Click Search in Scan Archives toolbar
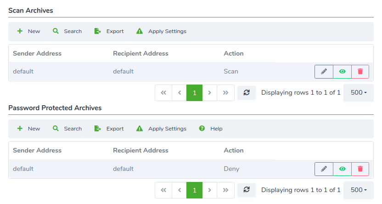 click(x=67, y=31)
